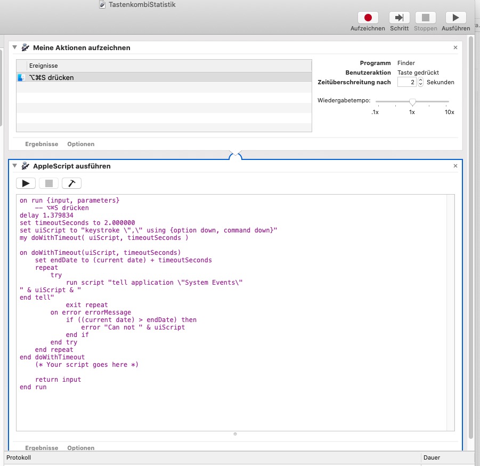Click the timeout seconds stepper
Screen dimensions: 480x466
[x=420, y=82]
